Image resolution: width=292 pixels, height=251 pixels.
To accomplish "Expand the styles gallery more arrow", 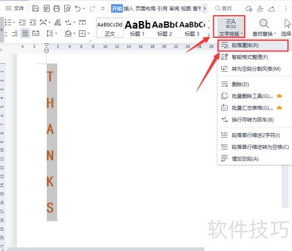I will [x=209, y=35].
